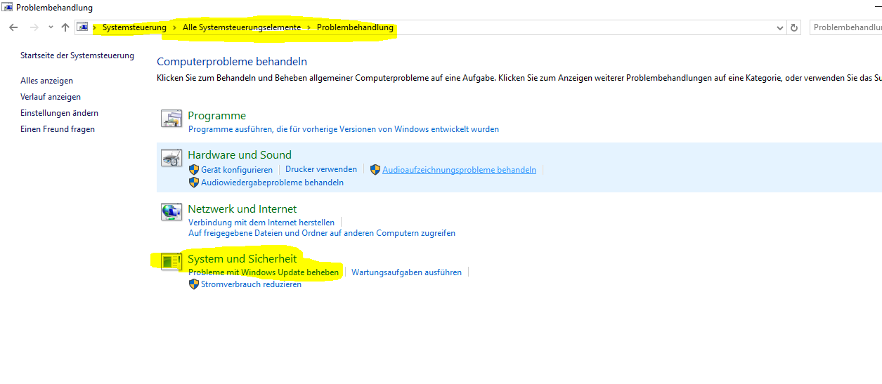Click the Problembehandlung search field
This screenshot has height=384, width=882.
846,27
